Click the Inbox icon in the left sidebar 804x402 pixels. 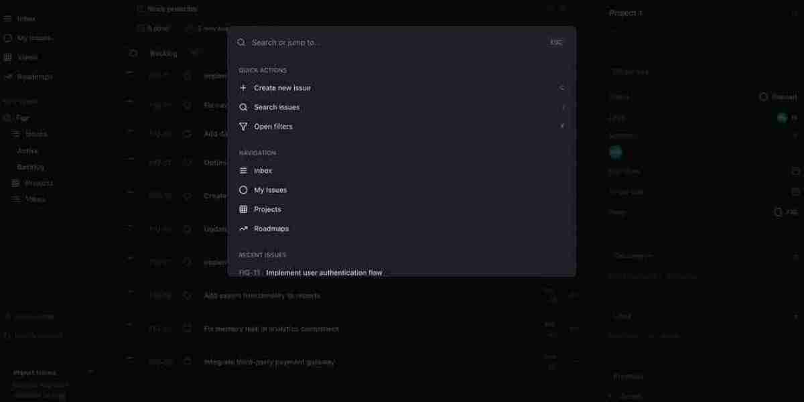click(8, 19)
